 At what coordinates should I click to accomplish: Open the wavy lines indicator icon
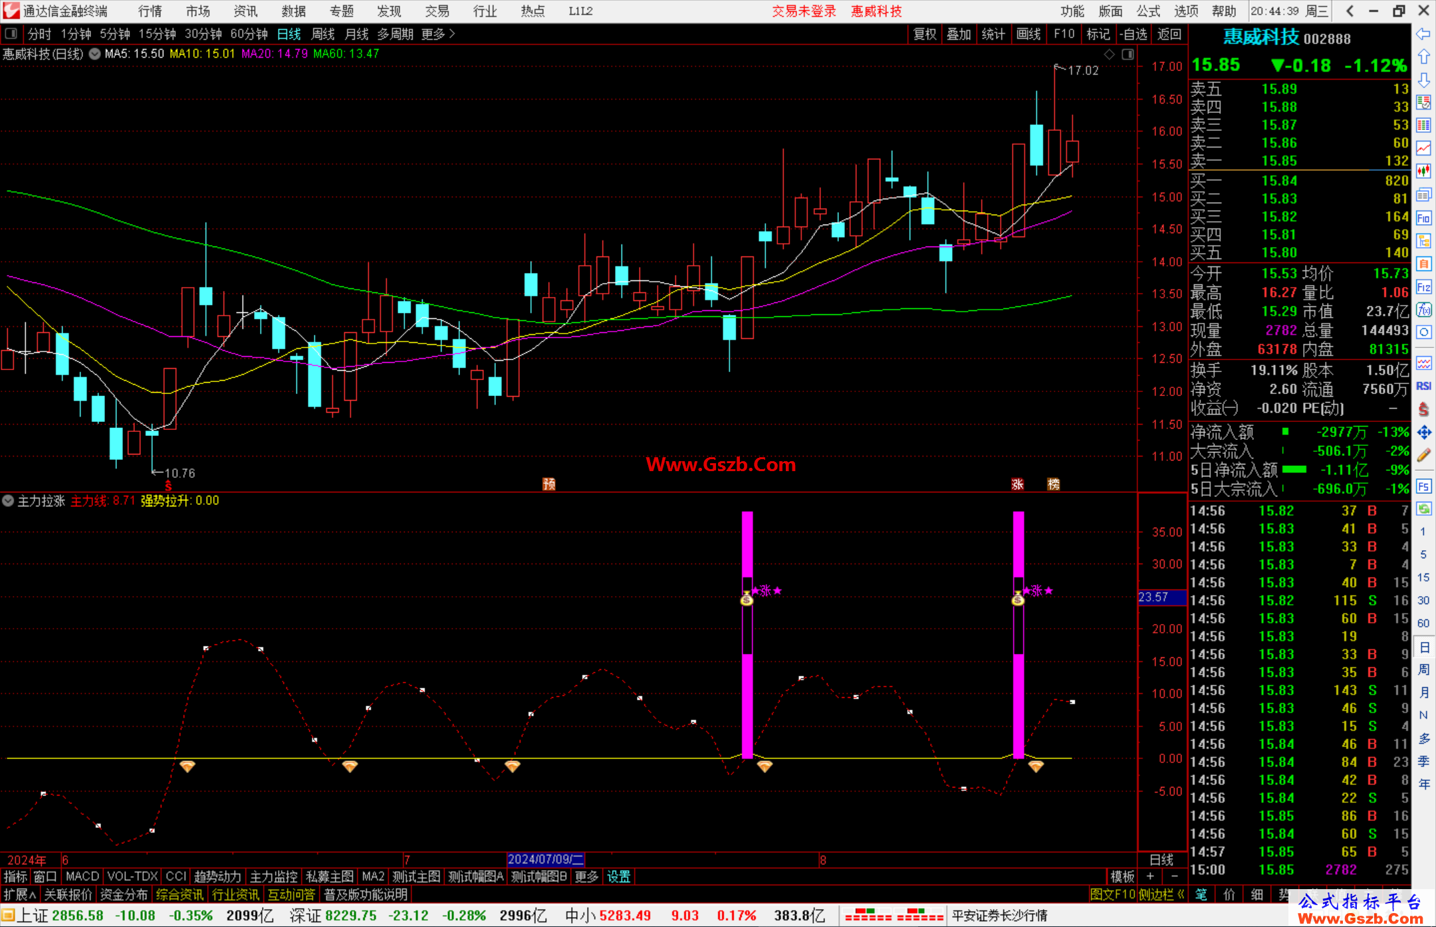[1423, 363]
